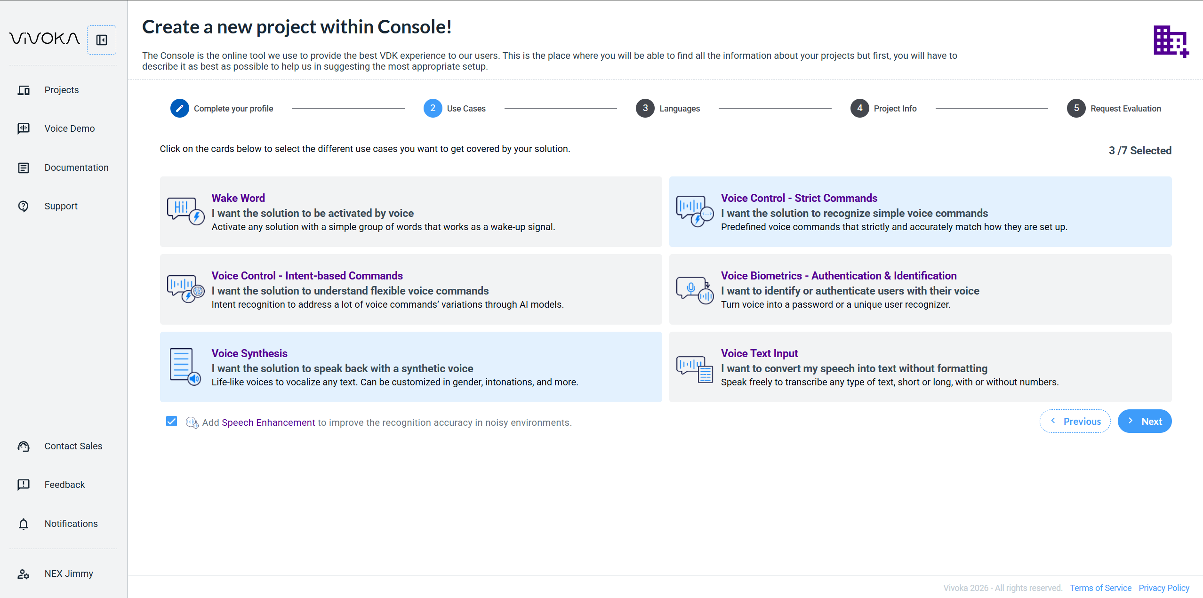The height and width of the screenshot is (598, 1203).
Task: Click the Projects sidebar icon
Action: pos(24,90)
